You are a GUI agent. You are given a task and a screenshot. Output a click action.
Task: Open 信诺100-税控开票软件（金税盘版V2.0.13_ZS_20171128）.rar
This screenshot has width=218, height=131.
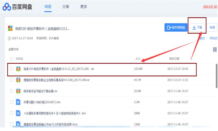59,69
